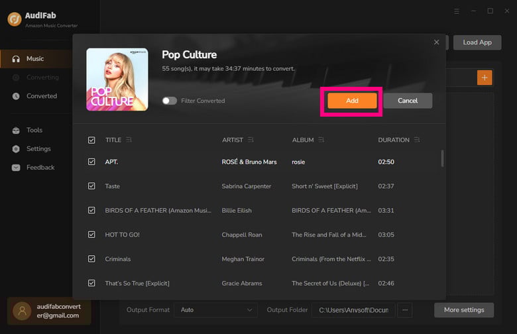Uncheck the select-all checkbox in header
The width and height of the screenshot is (517, 334).
click(x=91, y=140)
